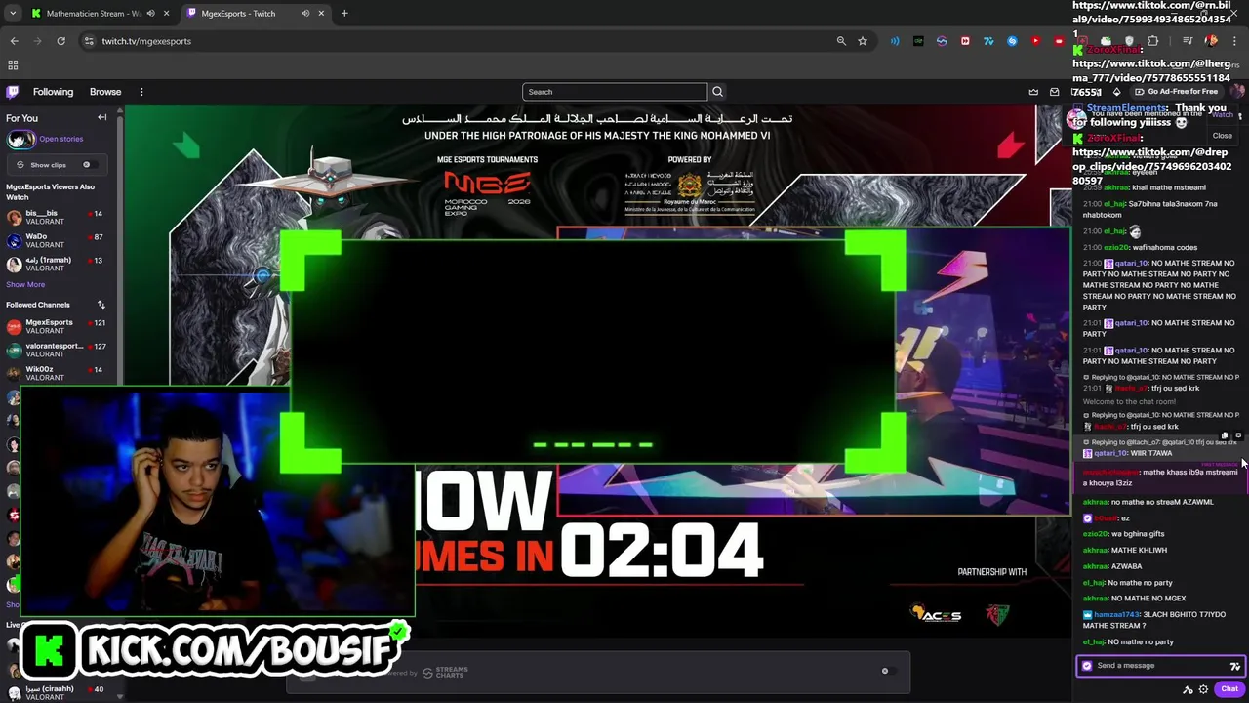Mute the Mathematicien Stream tab audio
The image size is (1249, 703).
click(150, 14)
